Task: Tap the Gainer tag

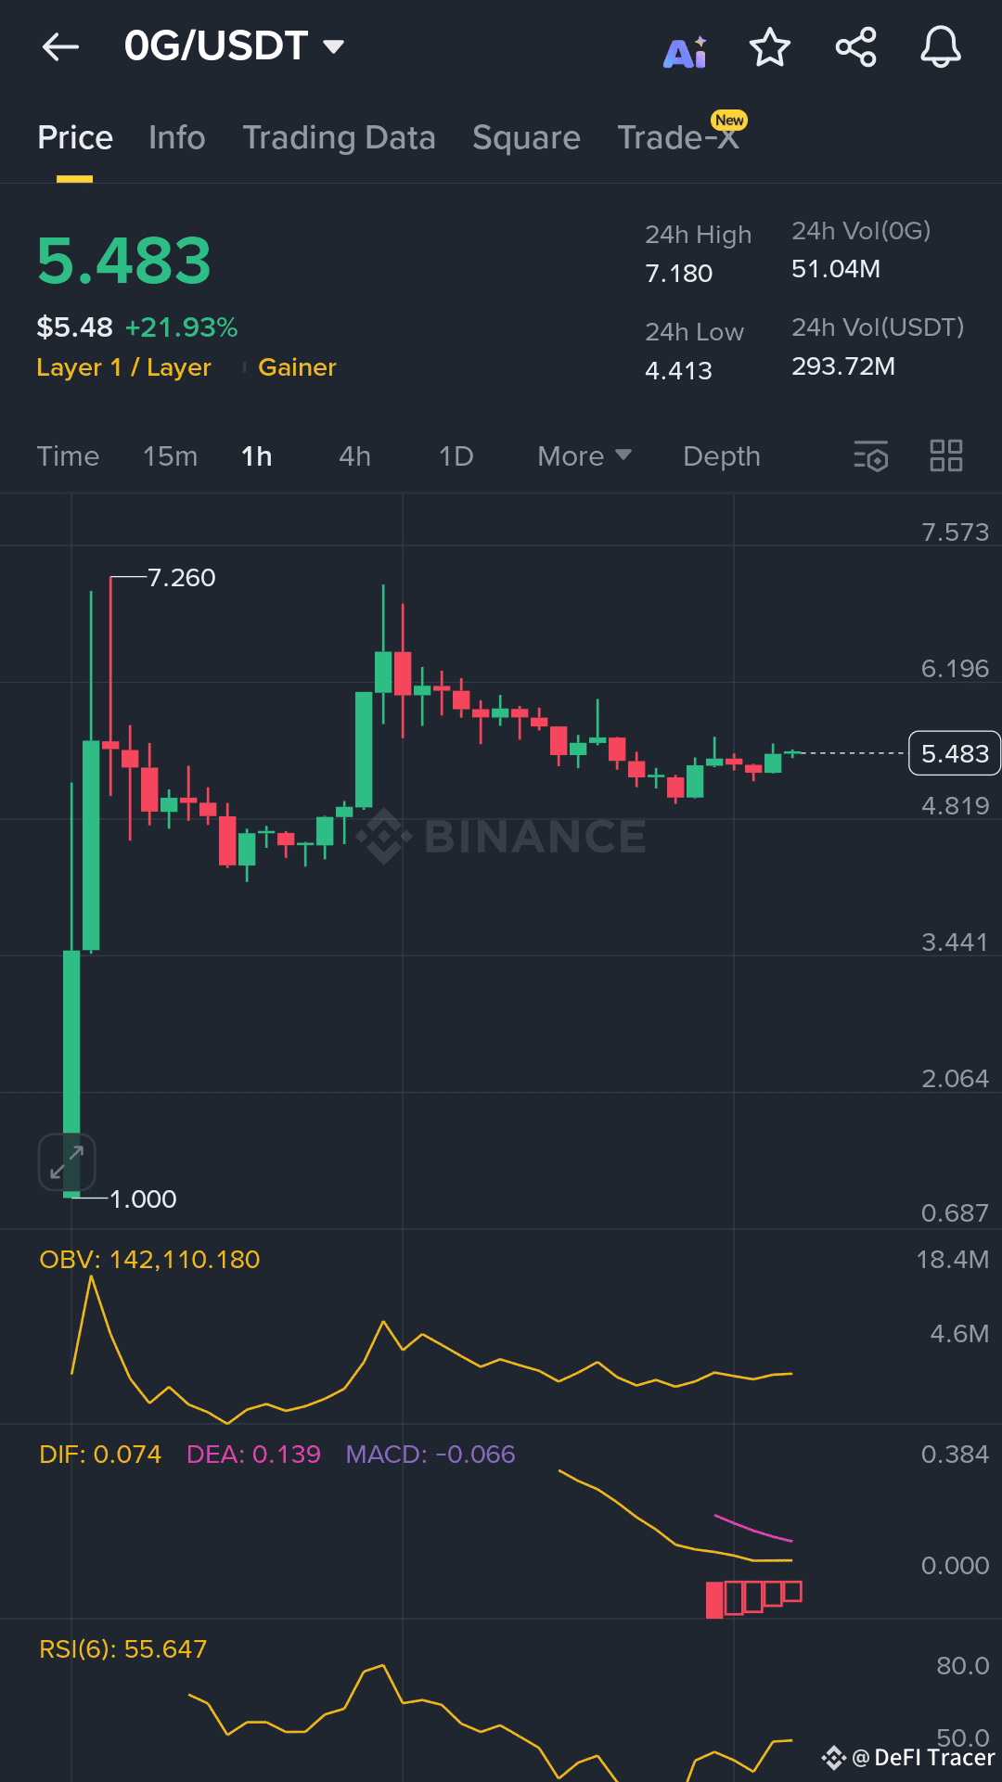Action: pos(297,367)
